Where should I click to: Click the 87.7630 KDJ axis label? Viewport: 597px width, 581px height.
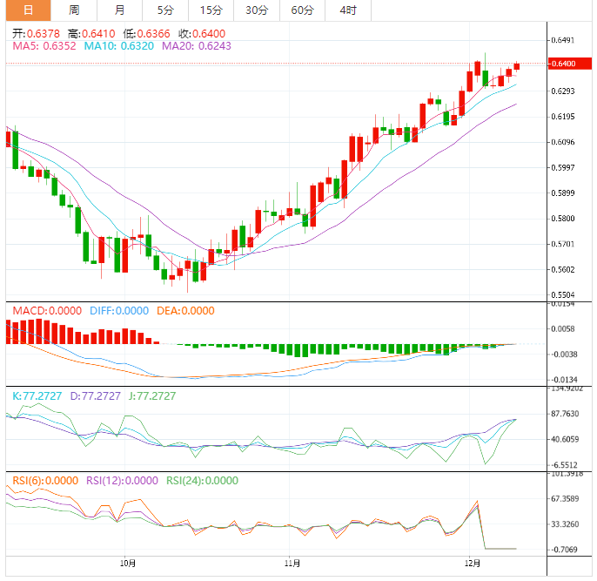(x=565, y=414)
